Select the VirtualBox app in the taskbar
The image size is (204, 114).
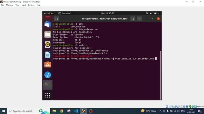84,111
